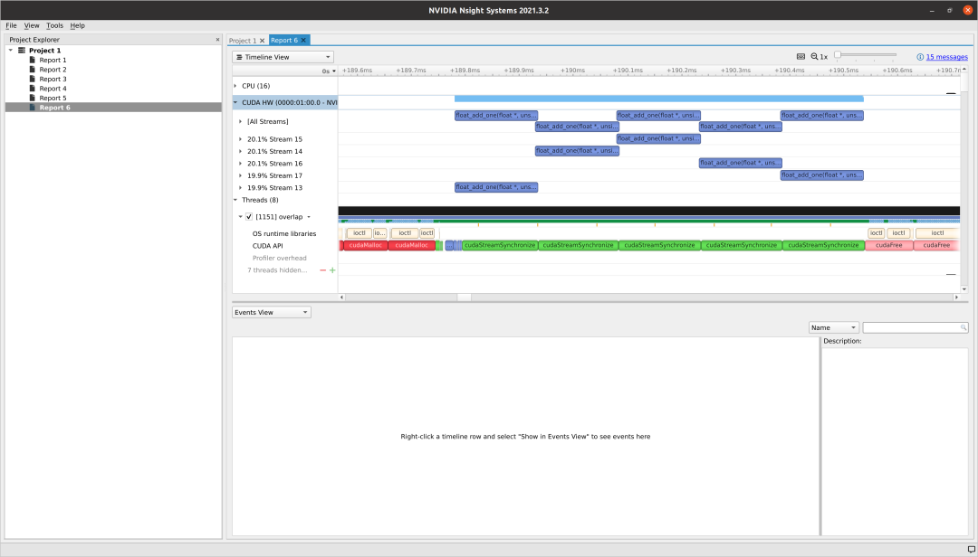Viewport: 978px width, 557px height.
Task: Click the horizontal timeline scrollbar thumb
Action: pyautogui.click(x=464, y=297)
